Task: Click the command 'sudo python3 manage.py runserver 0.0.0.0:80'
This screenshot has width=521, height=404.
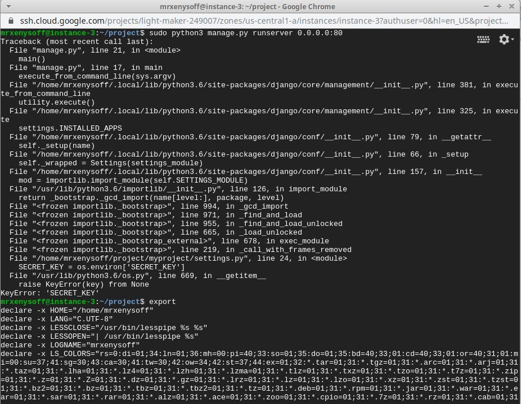Action: (x=246, y=33)
